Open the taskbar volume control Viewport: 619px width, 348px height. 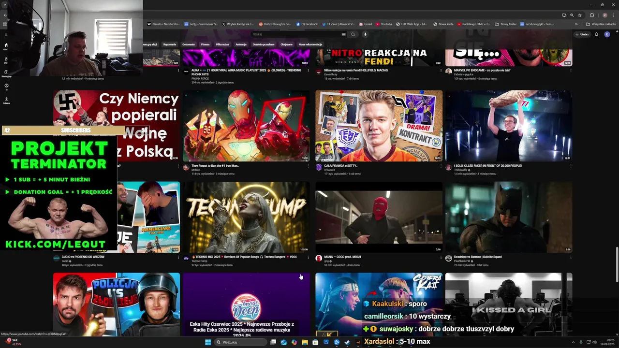pos(594,342)
